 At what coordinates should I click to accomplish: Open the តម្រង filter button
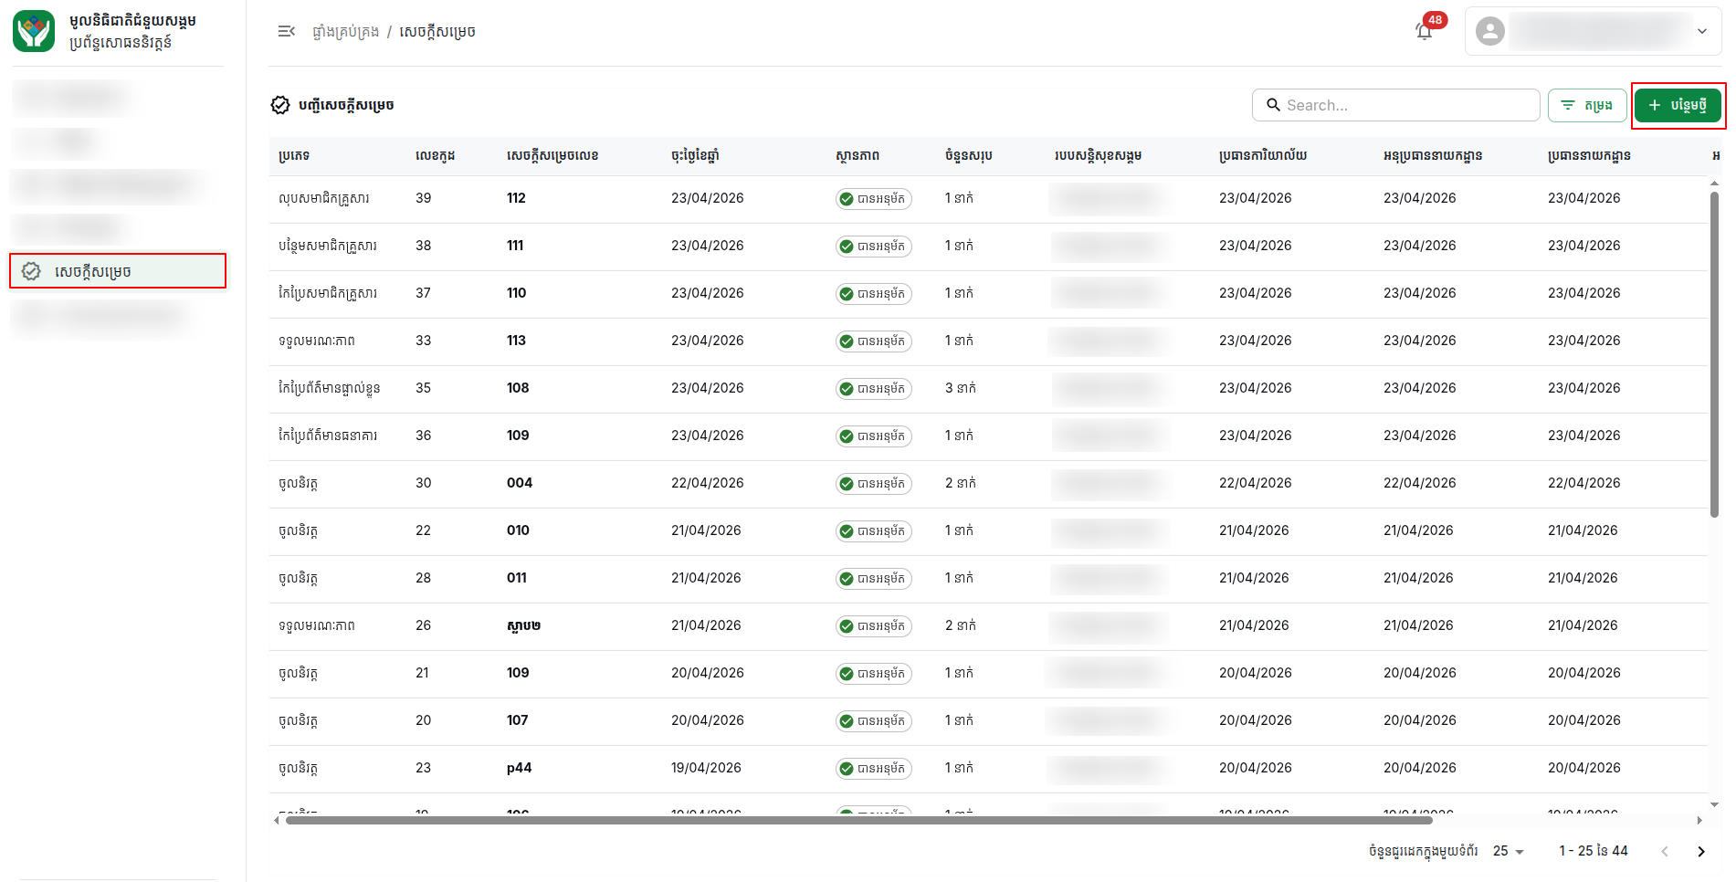click(1587, 105)
